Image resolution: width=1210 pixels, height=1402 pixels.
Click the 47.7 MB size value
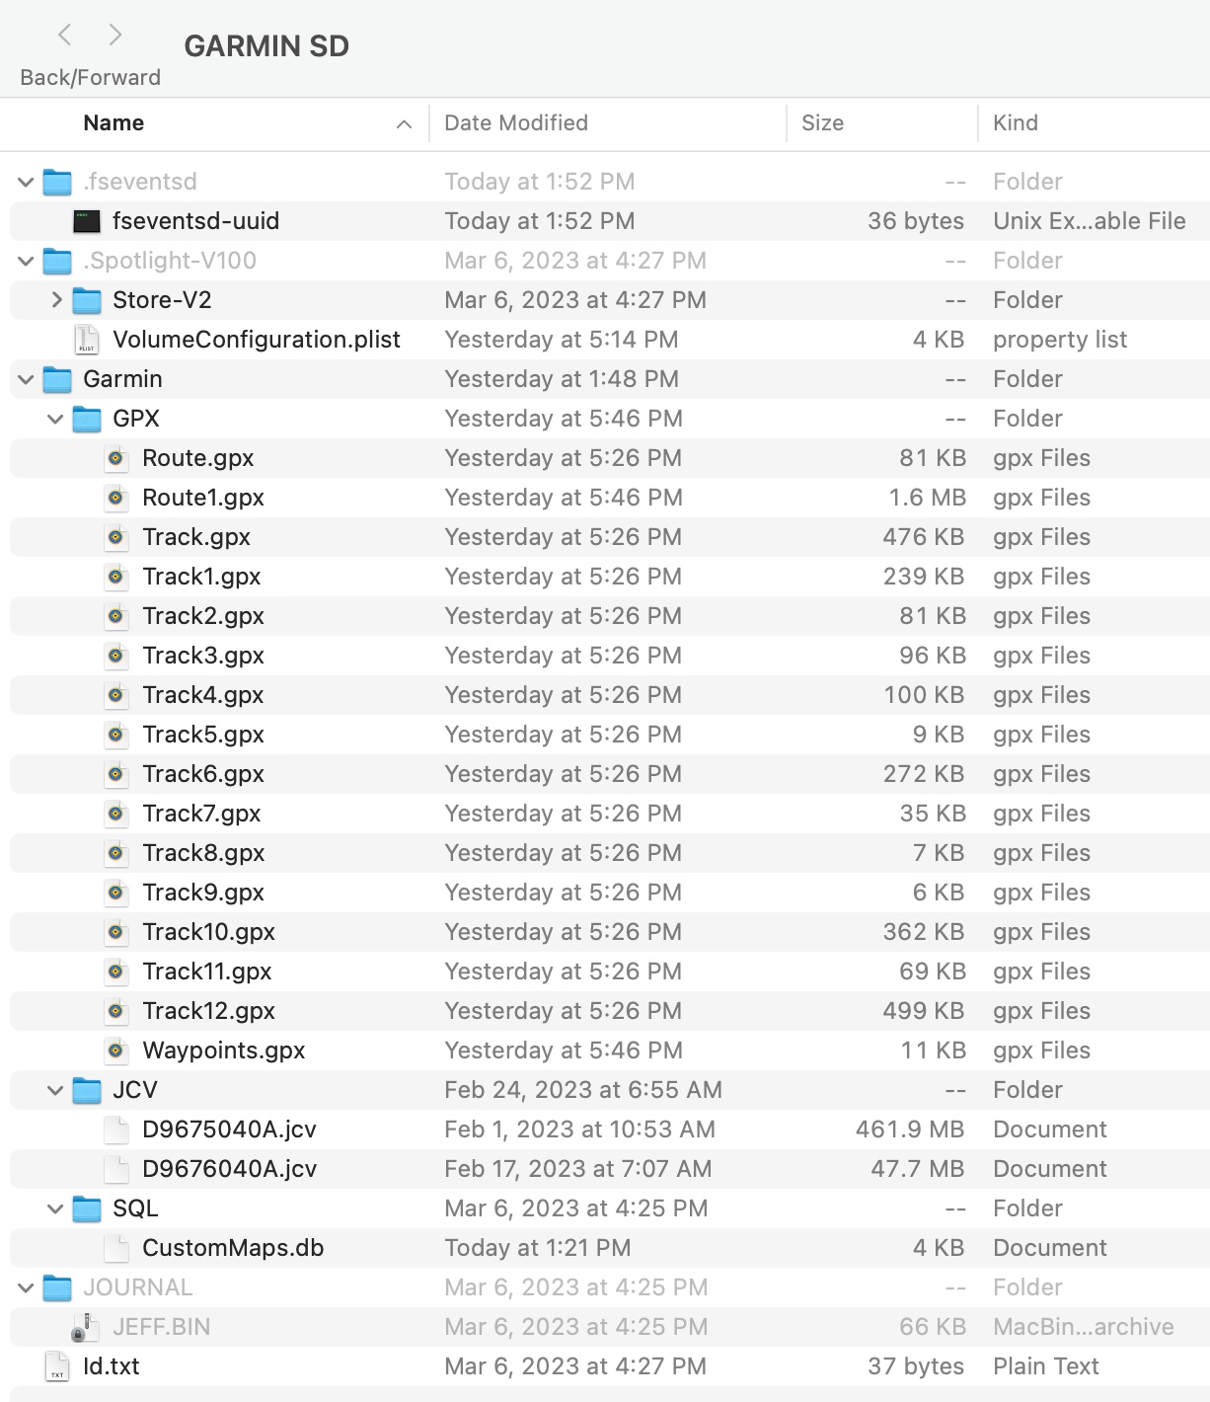(x=918, y=1169)
